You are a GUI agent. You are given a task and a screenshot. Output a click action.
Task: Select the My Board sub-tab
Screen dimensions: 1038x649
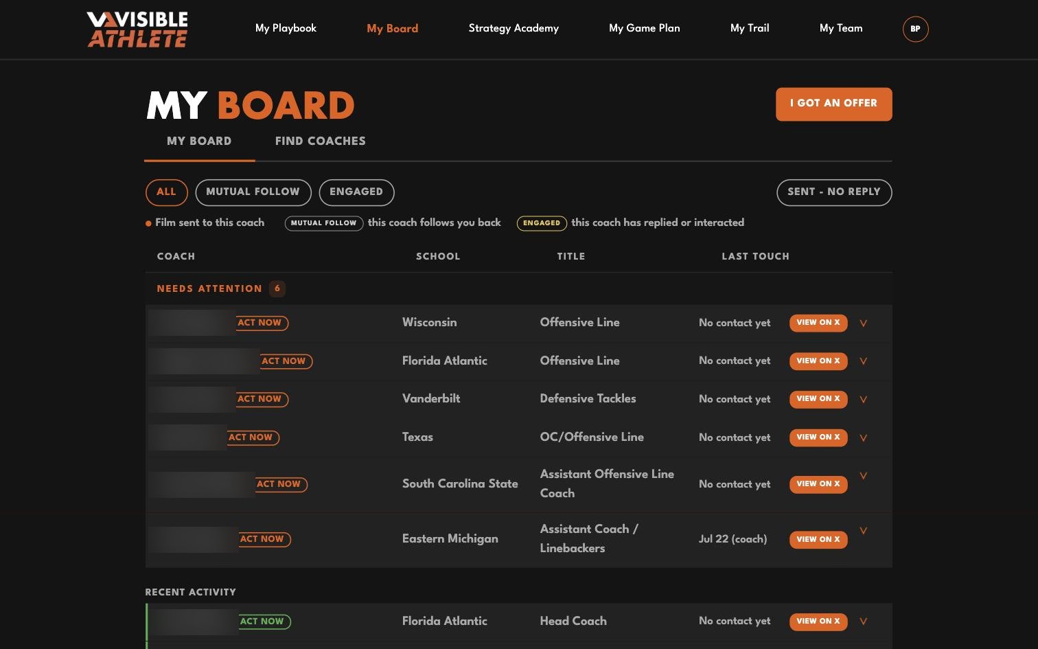[x=199, y=141]
